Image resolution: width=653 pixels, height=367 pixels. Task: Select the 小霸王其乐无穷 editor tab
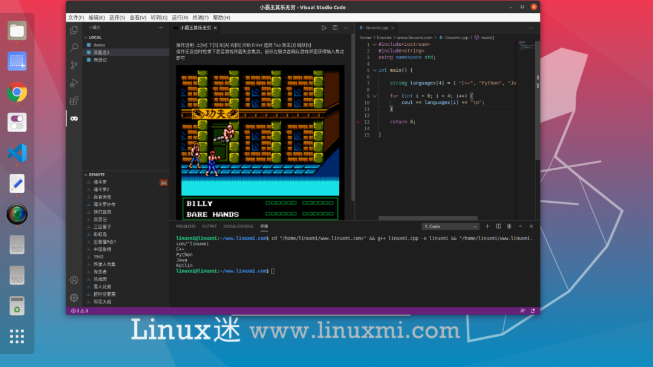tap(195, 28)
